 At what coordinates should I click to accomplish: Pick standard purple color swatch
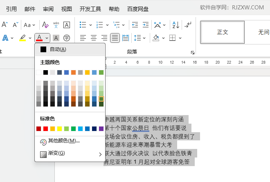pos(101,129)
